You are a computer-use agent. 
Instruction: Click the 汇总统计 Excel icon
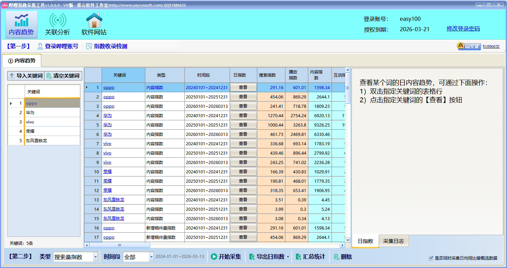(298, 257)
